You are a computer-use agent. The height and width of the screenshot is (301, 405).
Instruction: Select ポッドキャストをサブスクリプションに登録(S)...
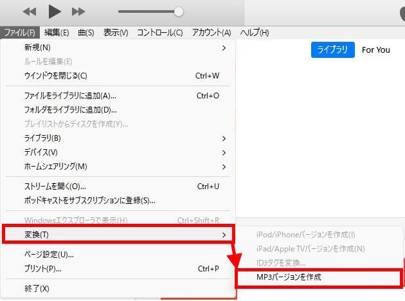(x=118, y=201)
